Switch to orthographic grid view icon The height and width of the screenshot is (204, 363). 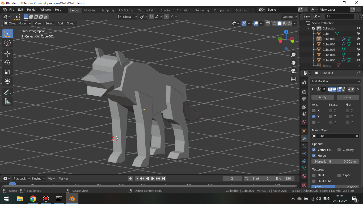pos(293,79)
